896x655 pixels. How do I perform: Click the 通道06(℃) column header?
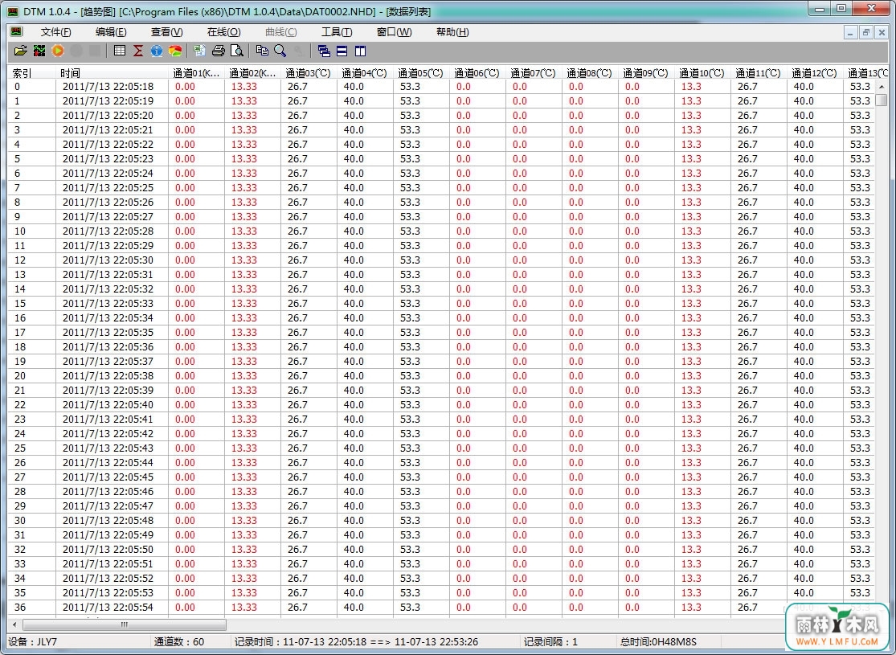pos(477,73)
